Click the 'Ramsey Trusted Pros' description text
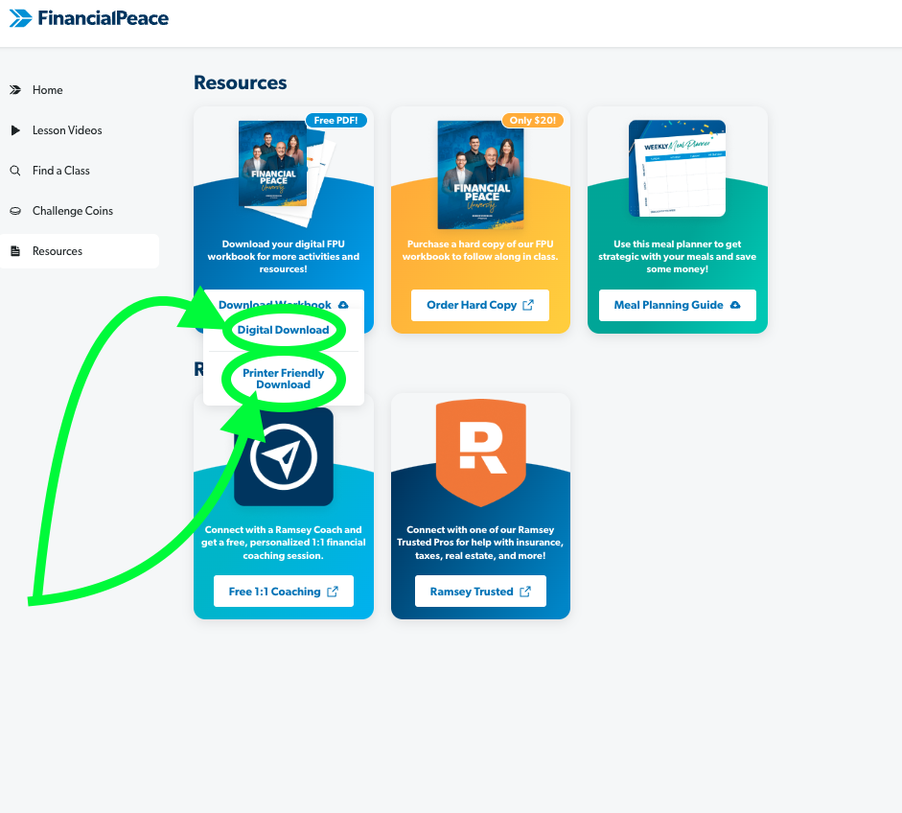This screenshot has width=902, height=813. coord(480,543)
